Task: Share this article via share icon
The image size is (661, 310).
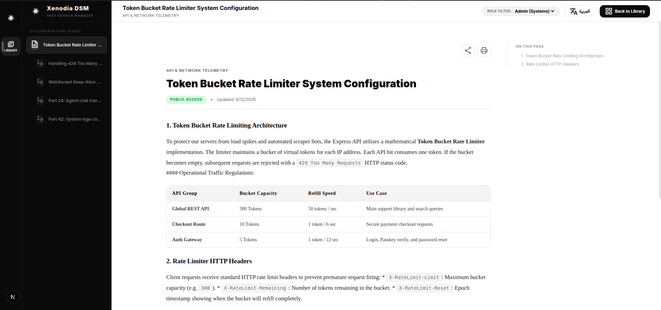Action: click(x=468, y=51)
